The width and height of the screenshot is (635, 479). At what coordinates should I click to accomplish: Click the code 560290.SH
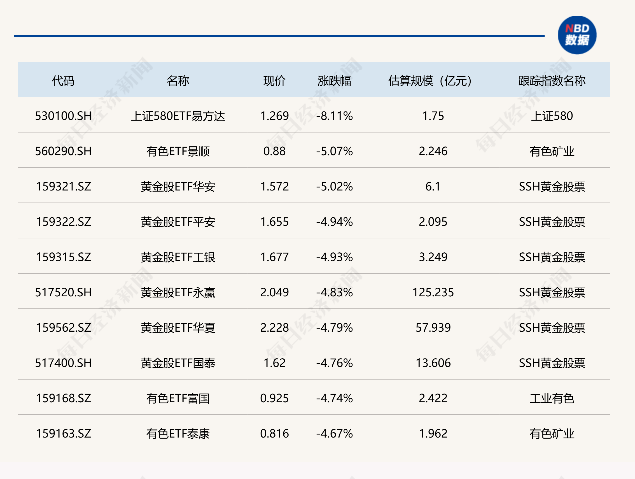(x=63, y=151)
